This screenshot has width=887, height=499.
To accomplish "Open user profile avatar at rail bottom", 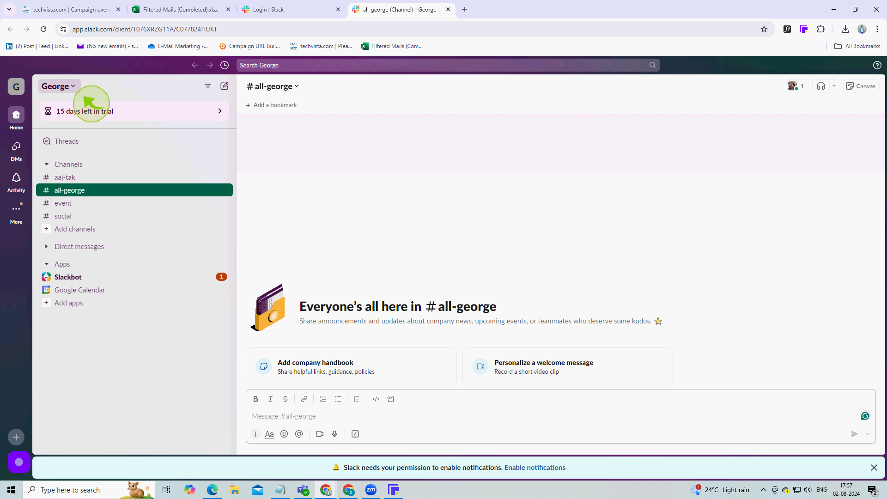I will 19,462.
